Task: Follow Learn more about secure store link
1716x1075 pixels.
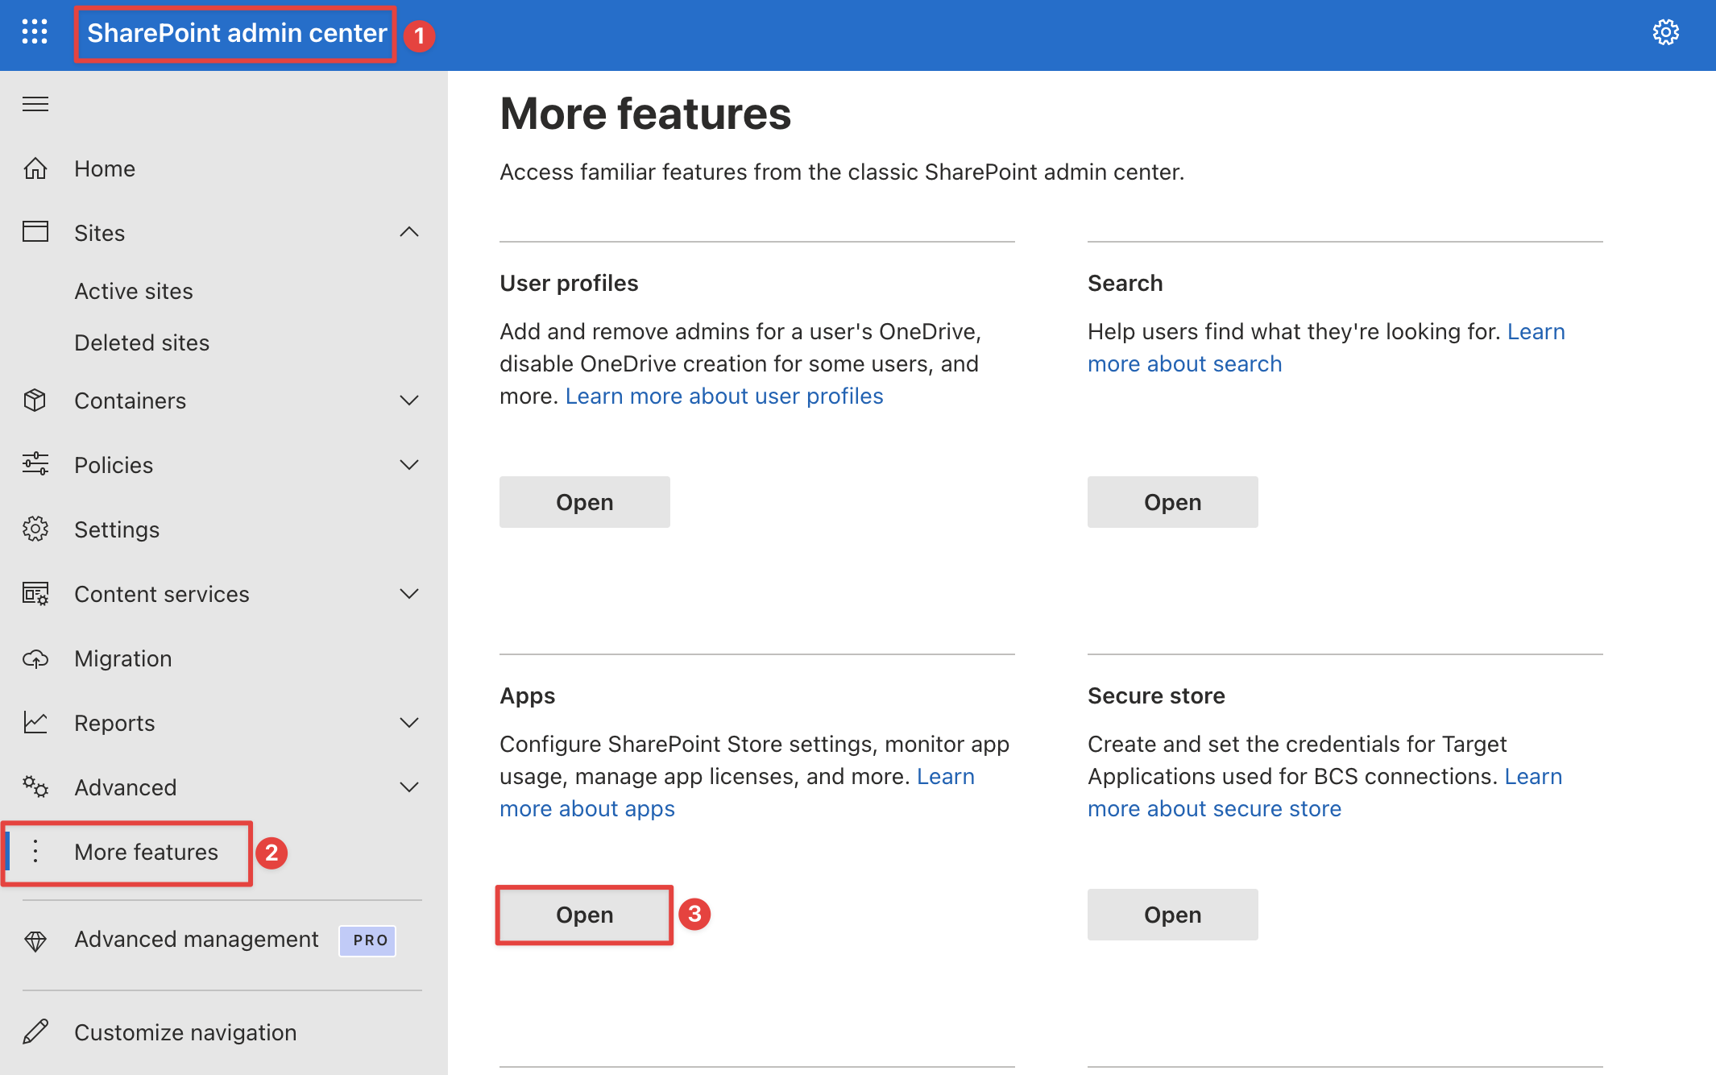Action: [1214, 809]
